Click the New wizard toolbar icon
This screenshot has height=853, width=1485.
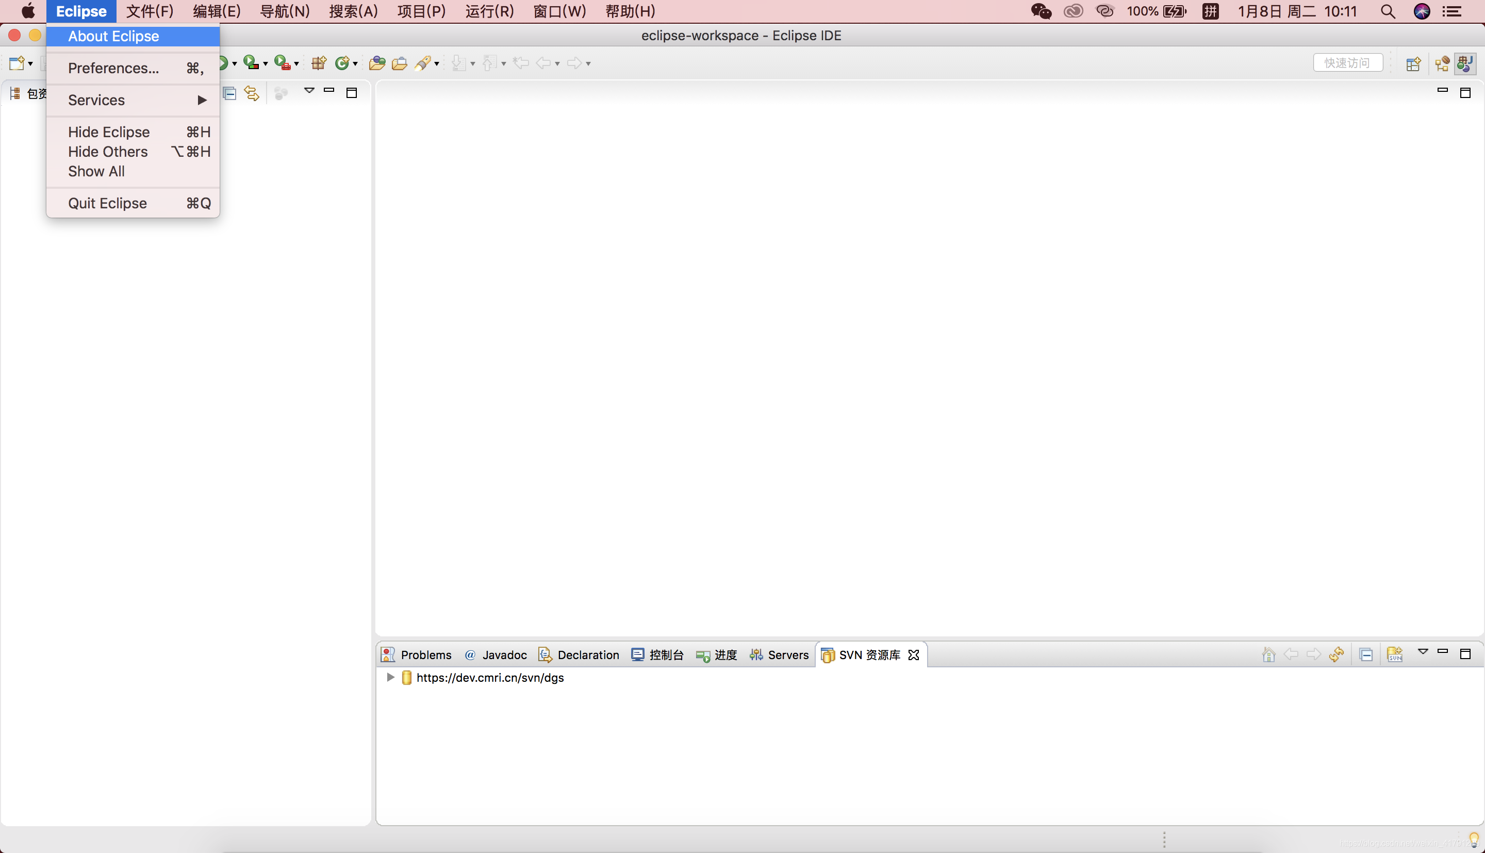[16, 63]
